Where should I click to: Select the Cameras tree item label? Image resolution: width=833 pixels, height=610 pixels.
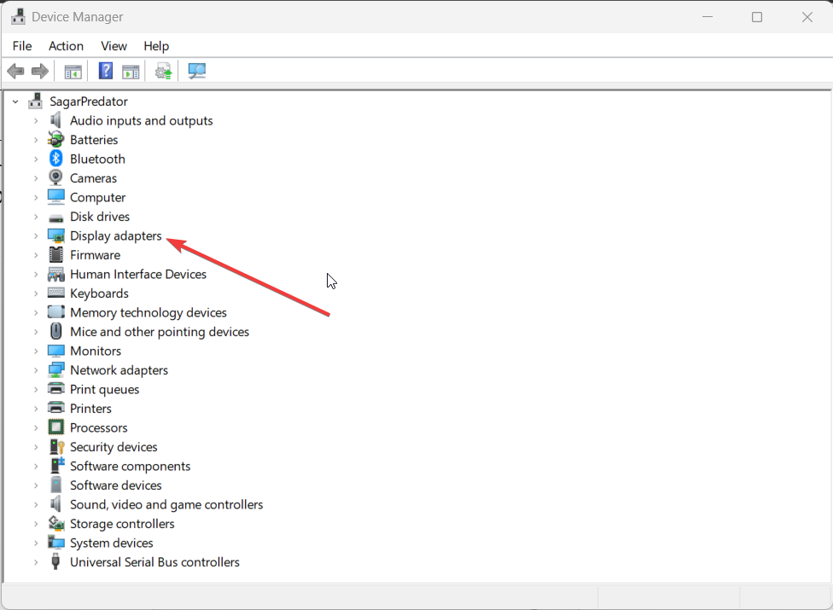[x=94, y=178]
